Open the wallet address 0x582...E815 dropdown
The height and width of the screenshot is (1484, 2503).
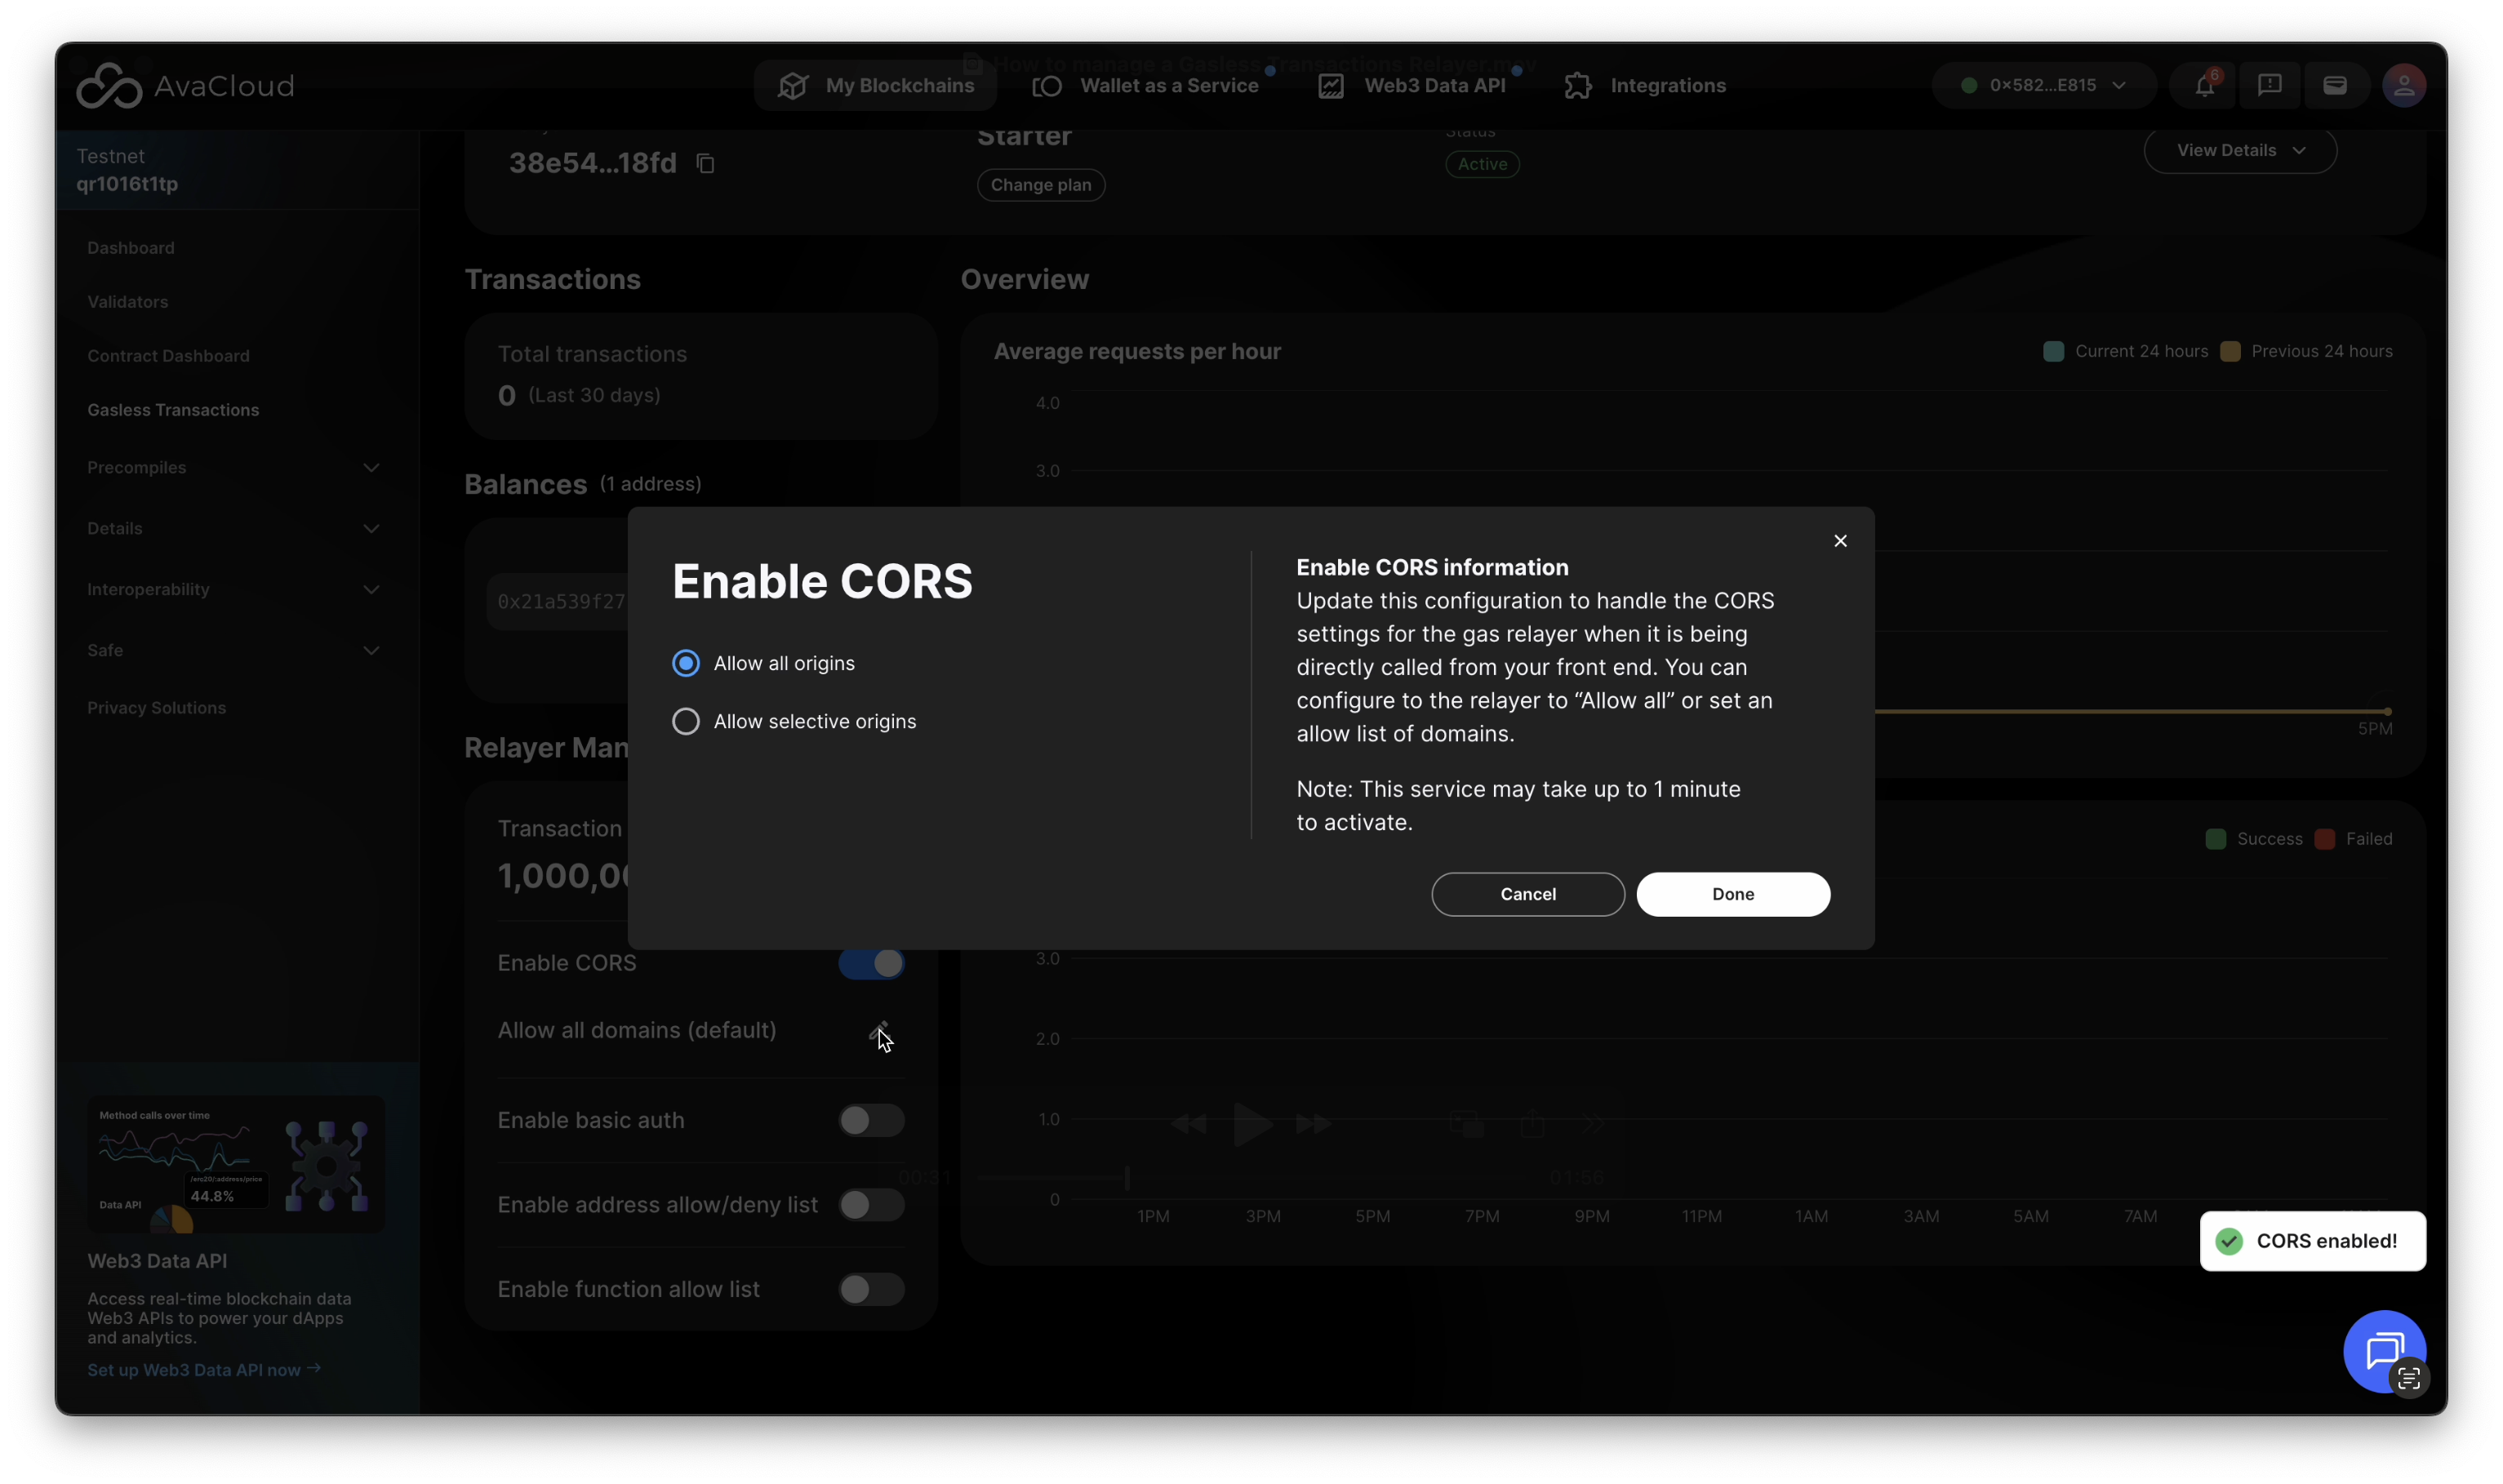tap(2043, 86)
